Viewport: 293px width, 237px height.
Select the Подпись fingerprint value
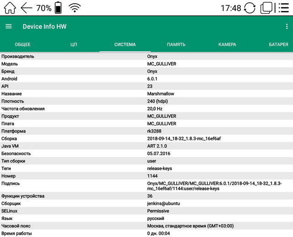click(214, 186)
